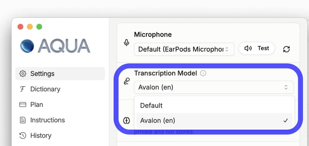Click the brain icon left of dropdown

pos(126,120)
